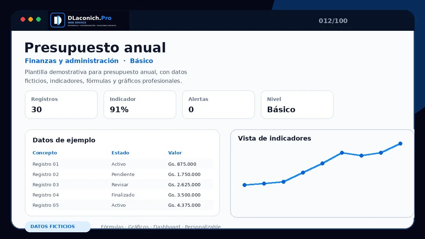Viewport: 425px width, 239px height.
Task: Select the Registro 04 row label
Action: pos(46,195)
